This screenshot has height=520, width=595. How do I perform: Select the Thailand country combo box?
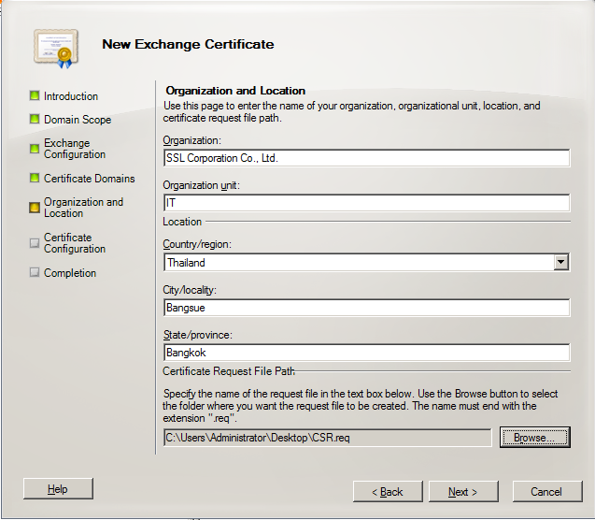(358, 263)
